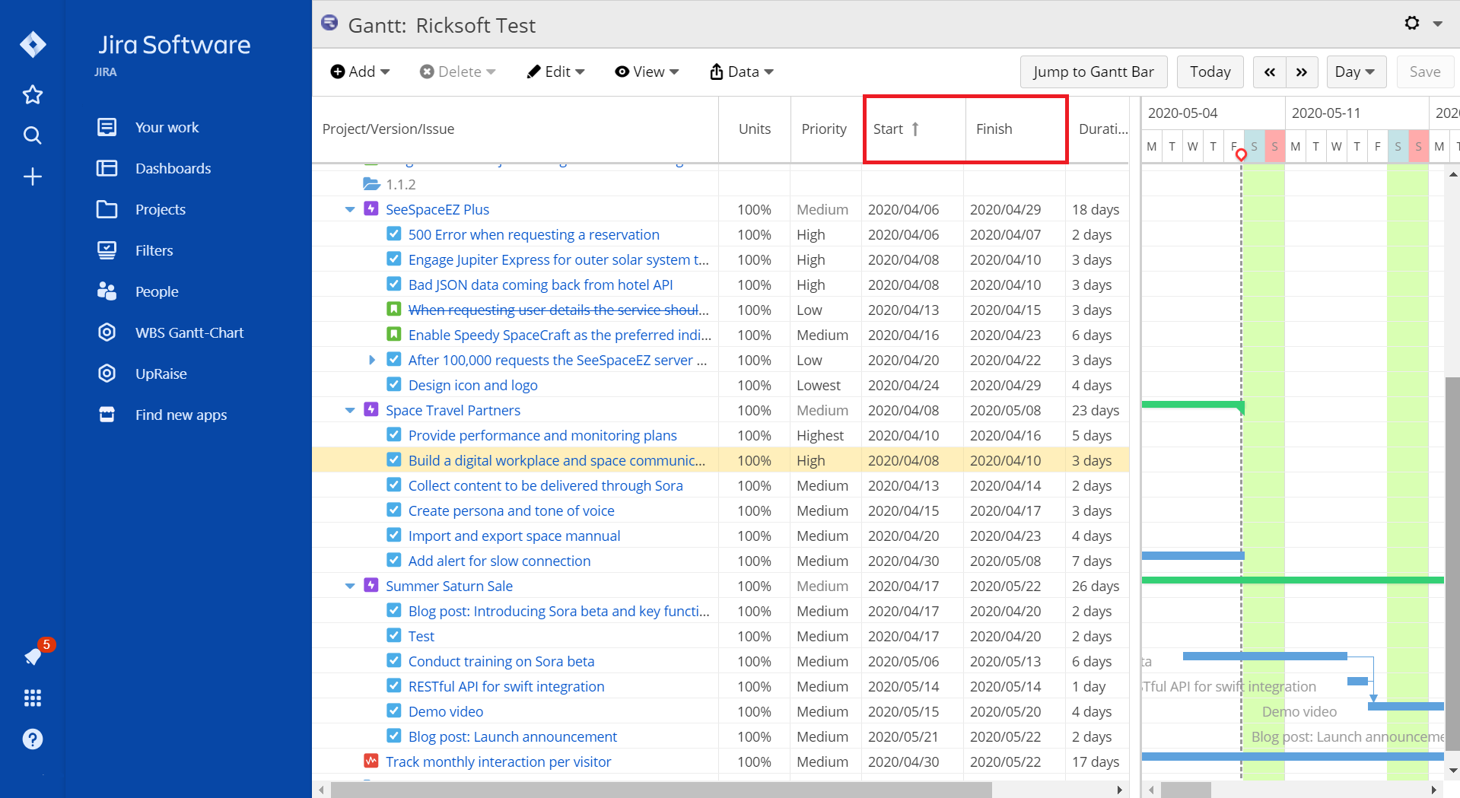Click the Your work sidebar icon
1460x798 pixels.
pos(107,127)
